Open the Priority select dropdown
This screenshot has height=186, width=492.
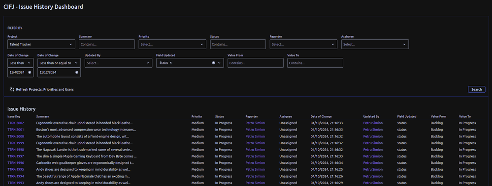(172, 44)
